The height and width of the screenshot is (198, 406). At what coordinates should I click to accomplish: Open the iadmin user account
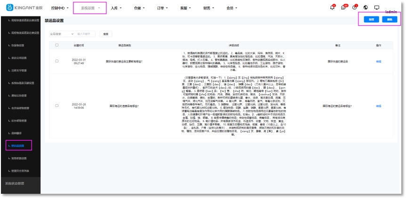coord(391,12)
